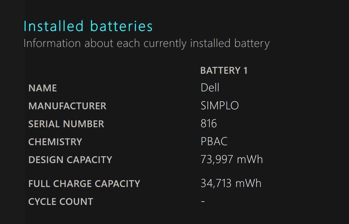Click the cycle count dash value
This screenshot has height=224, width=349.
pyautogui.click(x=203, y=201)
